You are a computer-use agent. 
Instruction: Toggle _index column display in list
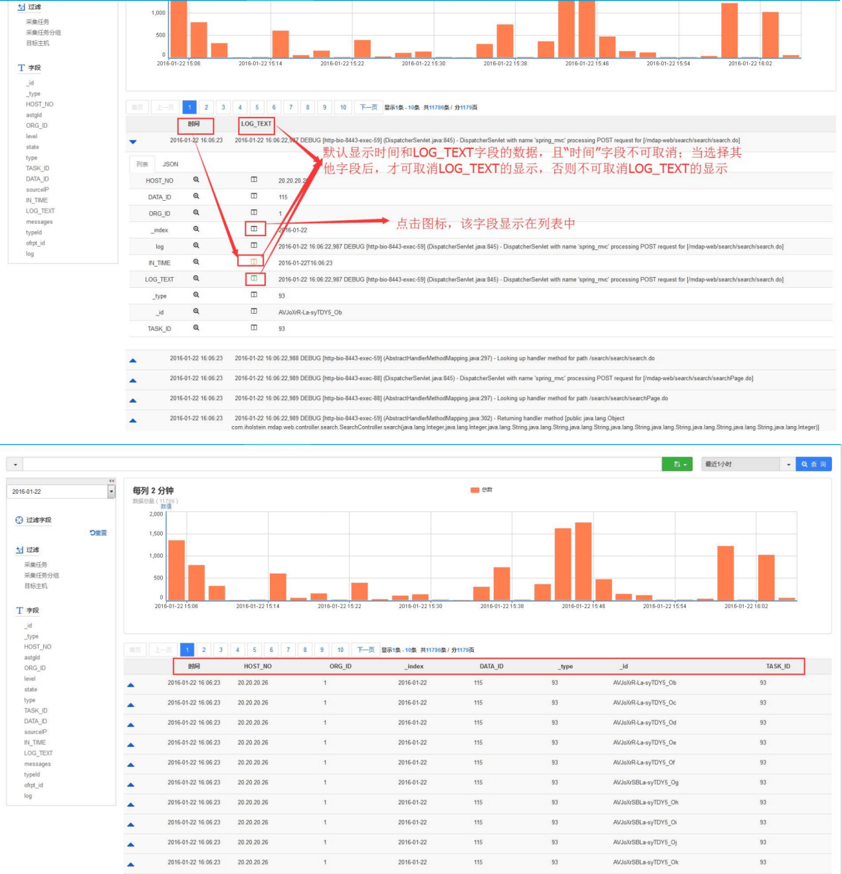pos(254,229)
